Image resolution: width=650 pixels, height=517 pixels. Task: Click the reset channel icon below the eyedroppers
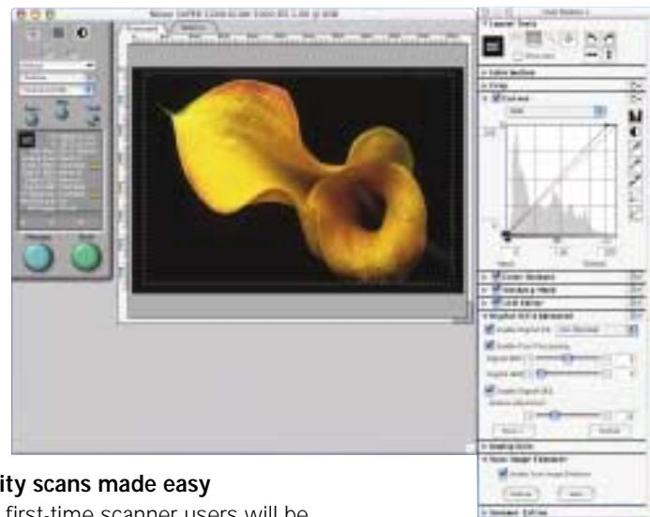click(x=635, y=196)
